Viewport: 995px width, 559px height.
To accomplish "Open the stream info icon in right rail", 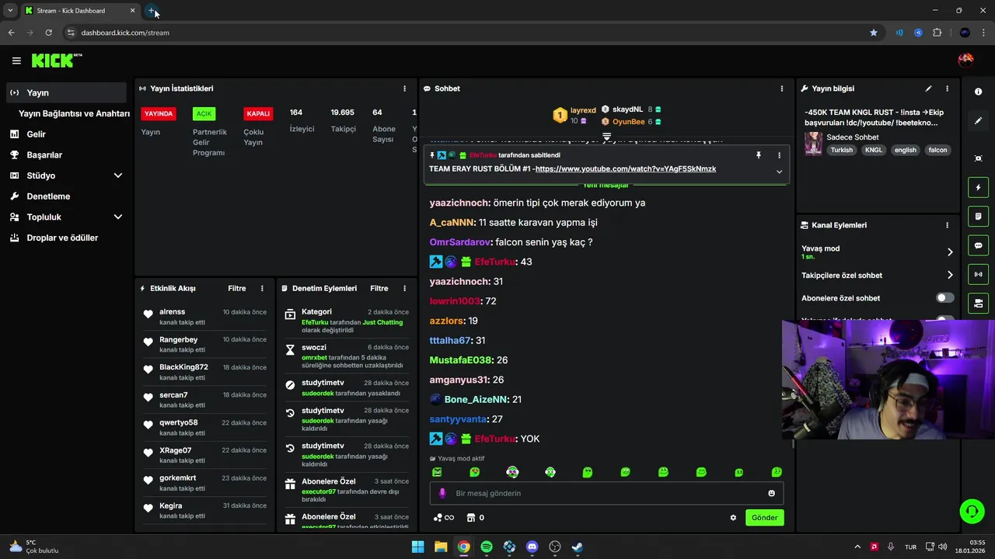I will click(x=978, y=92).
